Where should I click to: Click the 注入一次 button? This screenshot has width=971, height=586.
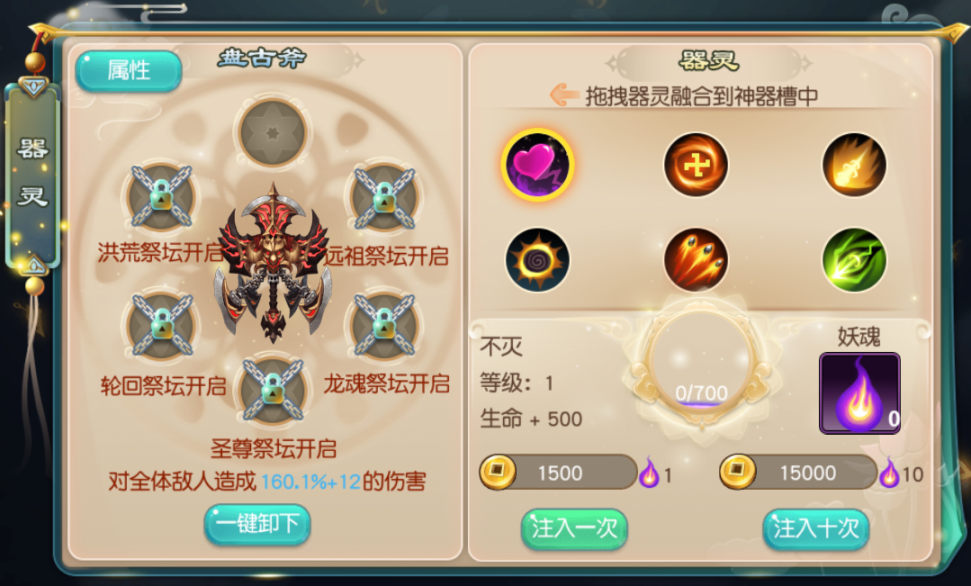pyautogui.click(x=574, y=529)
